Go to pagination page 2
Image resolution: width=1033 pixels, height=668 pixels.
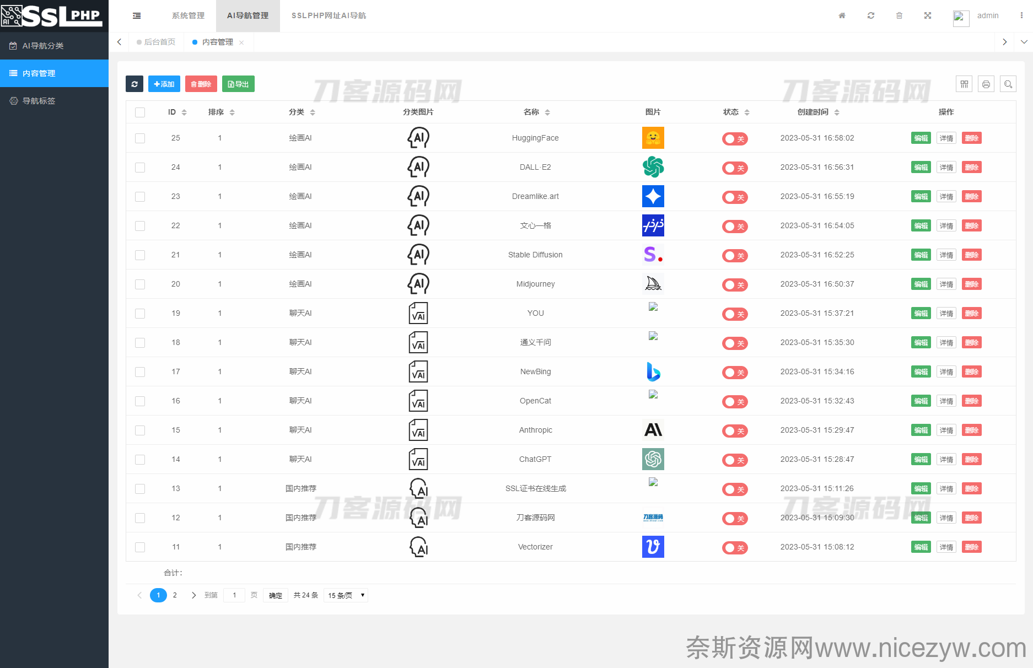click(175, 595)
